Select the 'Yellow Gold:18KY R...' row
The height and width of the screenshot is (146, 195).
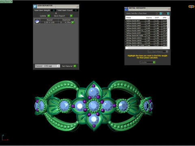pyautogui.click(x=146, y=30)
